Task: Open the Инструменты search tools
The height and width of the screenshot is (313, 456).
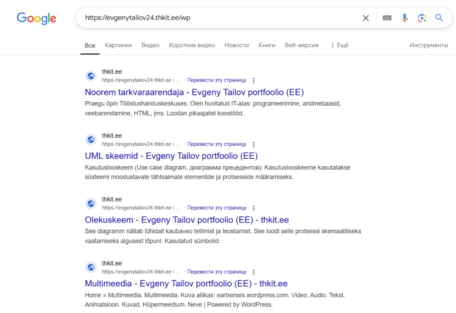Action: pos(428,45)
